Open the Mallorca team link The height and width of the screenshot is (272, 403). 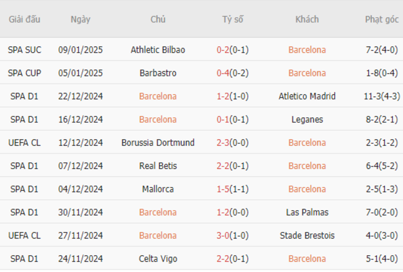coord(158,189)
